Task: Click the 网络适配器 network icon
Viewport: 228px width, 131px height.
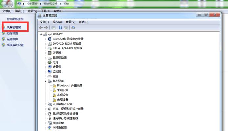Action: coord(50,127)
